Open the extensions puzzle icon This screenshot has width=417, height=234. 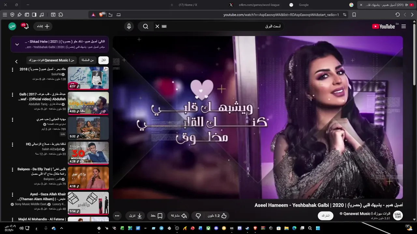click(61, 15)
